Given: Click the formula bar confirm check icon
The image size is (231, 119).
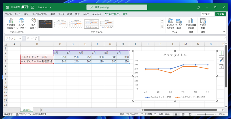Looking at the screenshot, I should 32,38.
